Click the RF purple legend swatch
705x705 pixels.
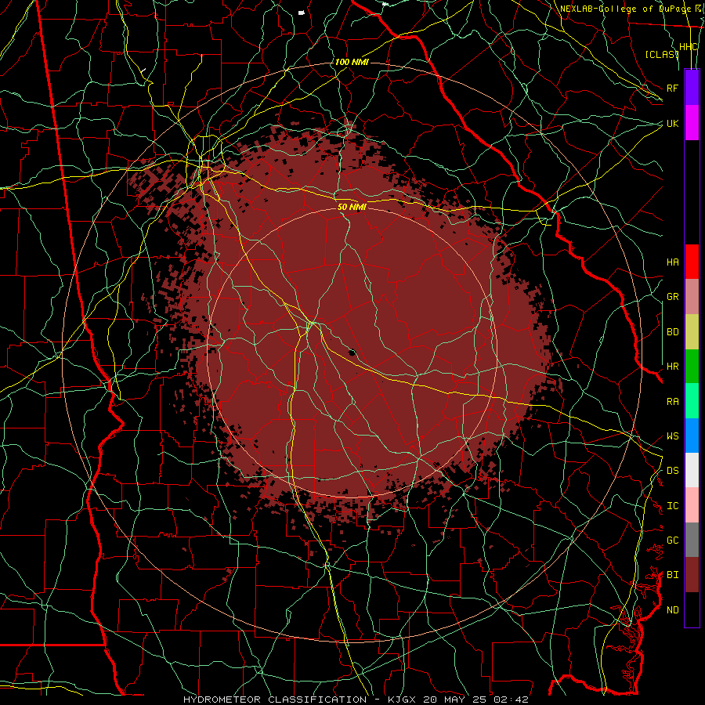692,88
